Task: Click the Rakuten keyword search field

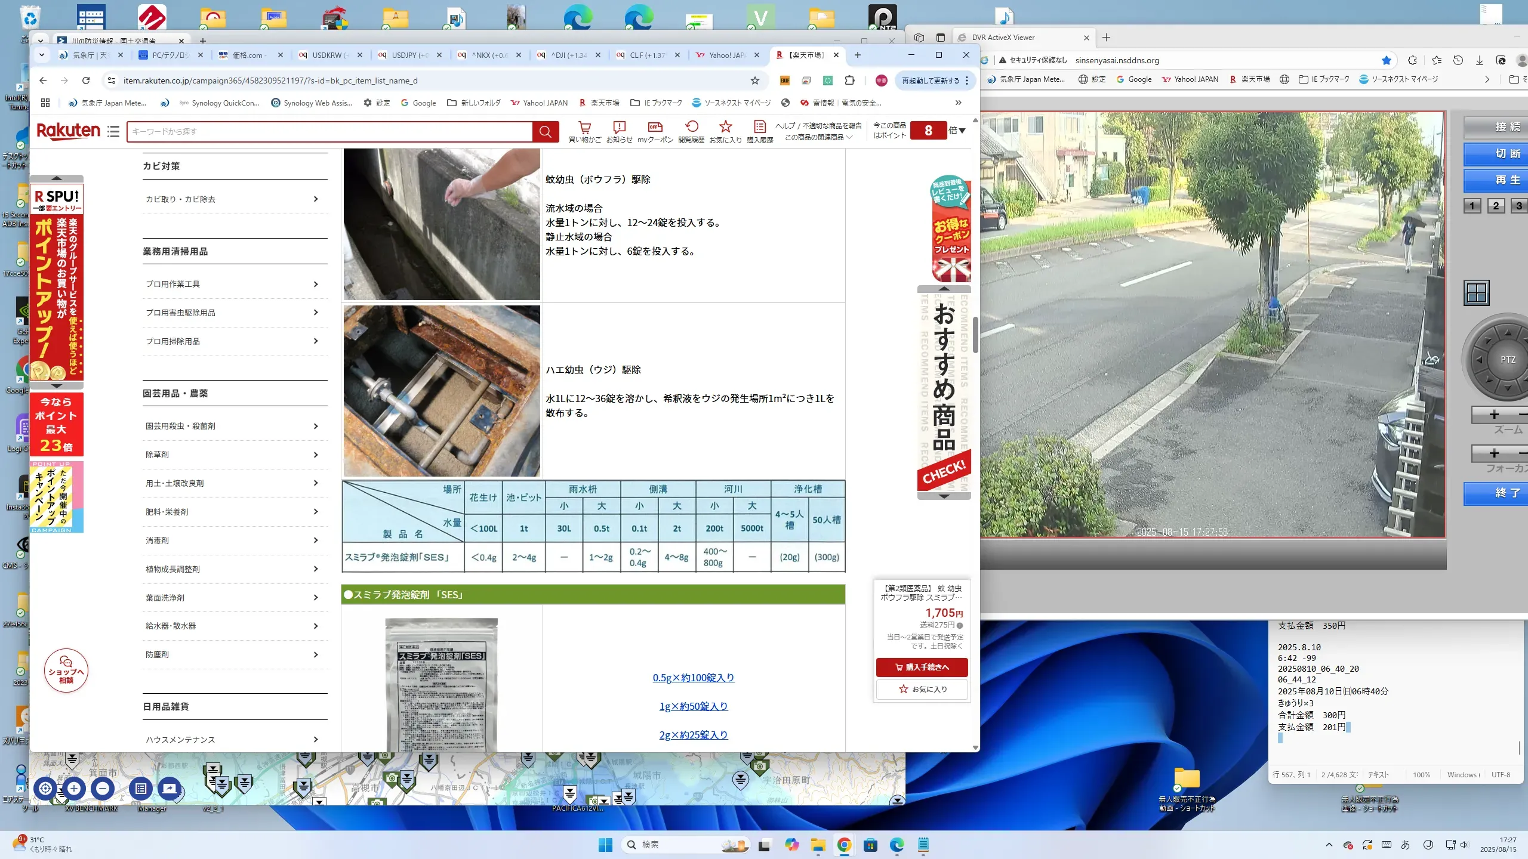Action: (x=328, y=131)
